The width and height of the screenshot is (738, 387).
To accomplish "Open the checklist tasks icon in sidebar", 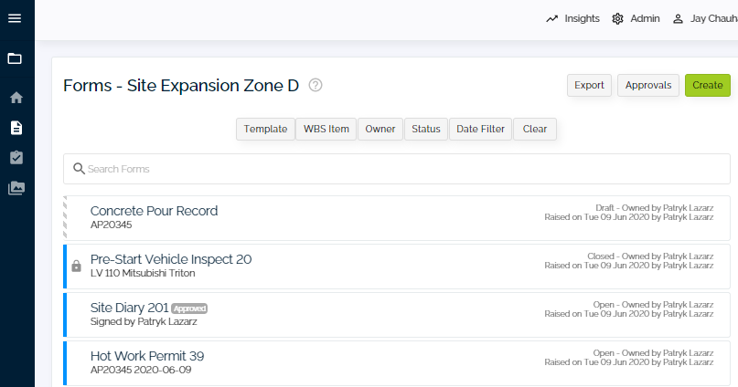I will pyautogui.click(x=16, y=157).
